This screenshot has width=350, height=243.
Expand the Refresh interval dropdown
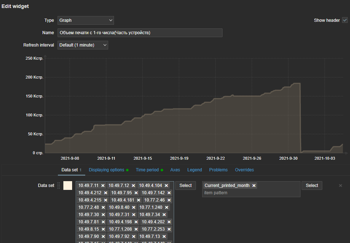(83, 45)
